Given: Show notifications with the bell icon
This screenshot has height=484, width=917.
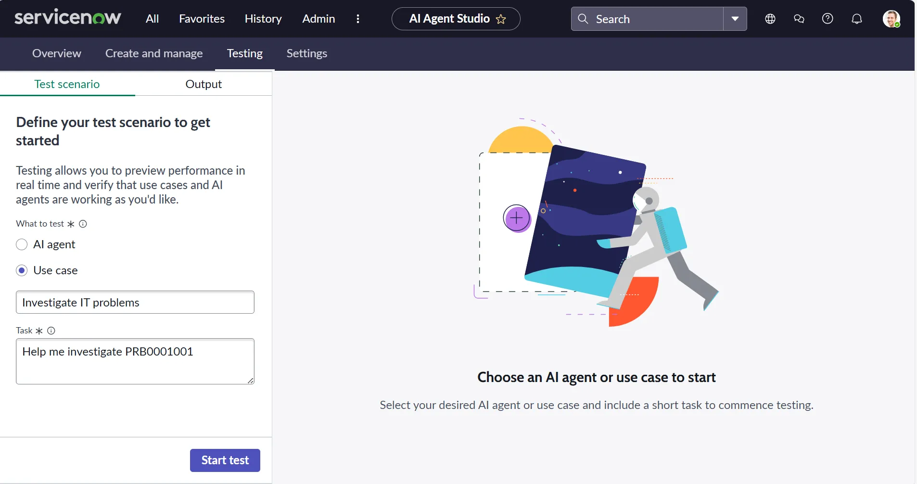Looking at the screenshot, I should point(856,19).
